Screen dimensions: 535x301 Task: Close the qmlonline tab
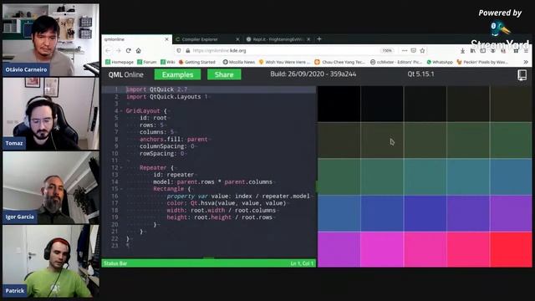(x=166, y=39)
